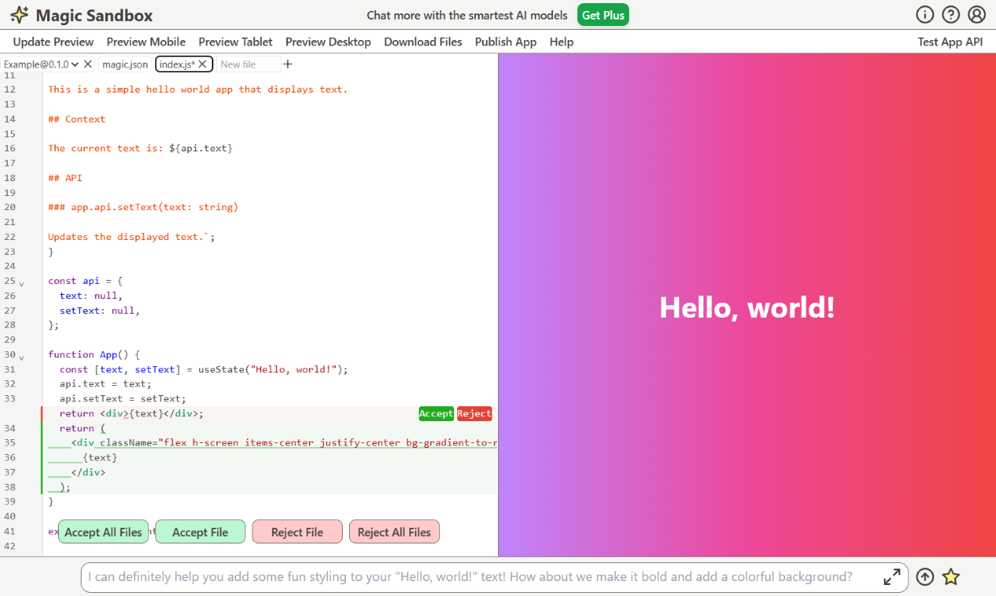Click the star icon beside the send button
This screenshot has height=596, width=996.
[951, 577]
